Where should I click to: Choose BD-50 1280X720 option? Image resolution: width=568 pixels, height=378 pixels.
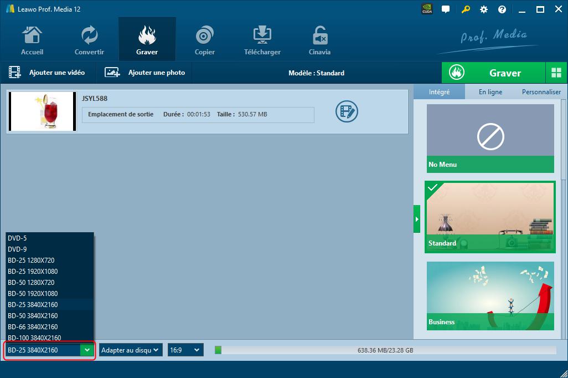coord(50,283)
